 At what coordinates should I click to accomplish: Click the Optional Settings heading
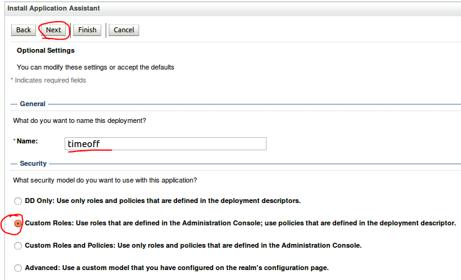click(45, 50)
